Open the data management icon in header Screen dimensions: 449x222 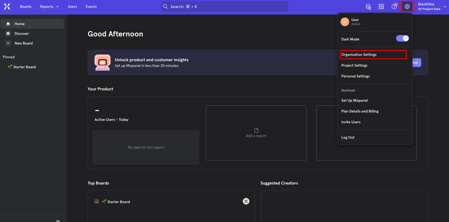tap(368, 6)
